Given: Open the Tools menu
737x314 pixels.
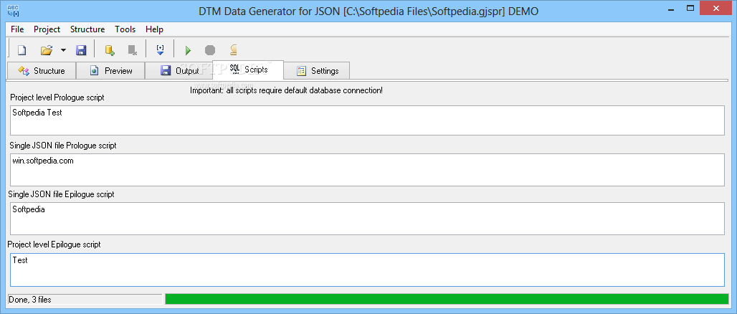Looking at the screenshot, I should click(x=125, y=29).
